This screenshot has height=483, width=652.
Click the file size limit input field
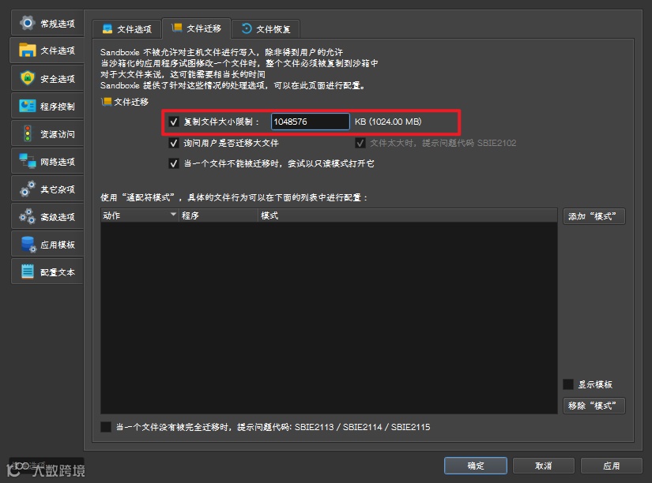point(311,122)
